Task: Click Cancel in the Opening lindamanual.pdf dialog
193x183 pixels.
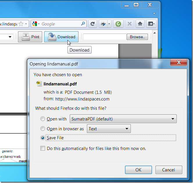Action: (169, 170)
